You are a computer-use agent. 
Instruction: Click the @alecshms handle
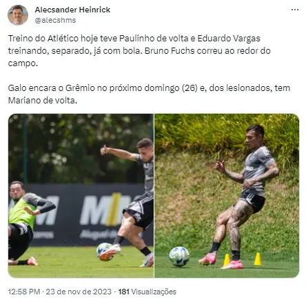[x=55, y=20]
